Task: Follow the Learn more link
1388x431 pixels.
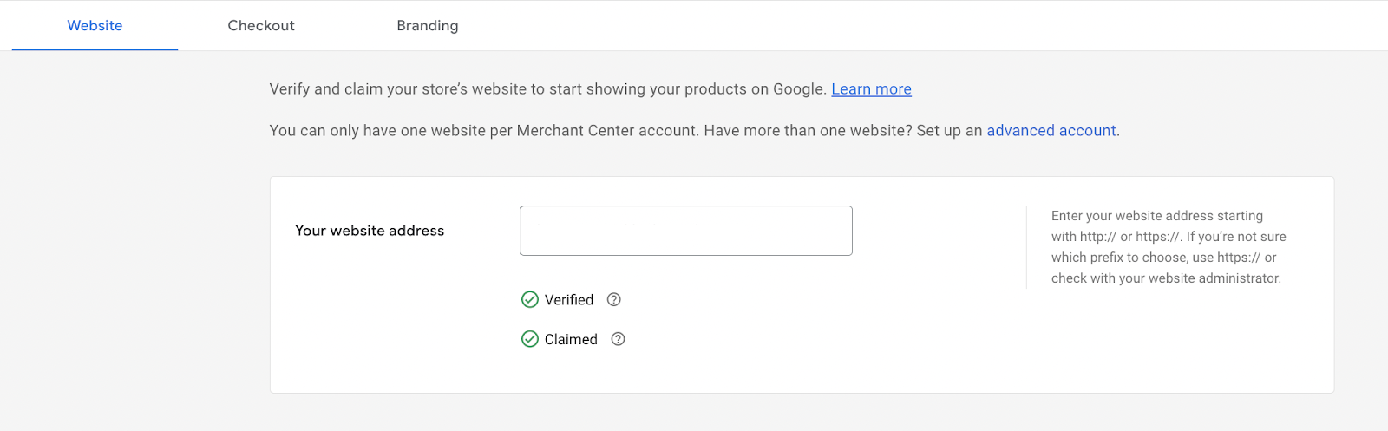Action: tap(871, 89)
